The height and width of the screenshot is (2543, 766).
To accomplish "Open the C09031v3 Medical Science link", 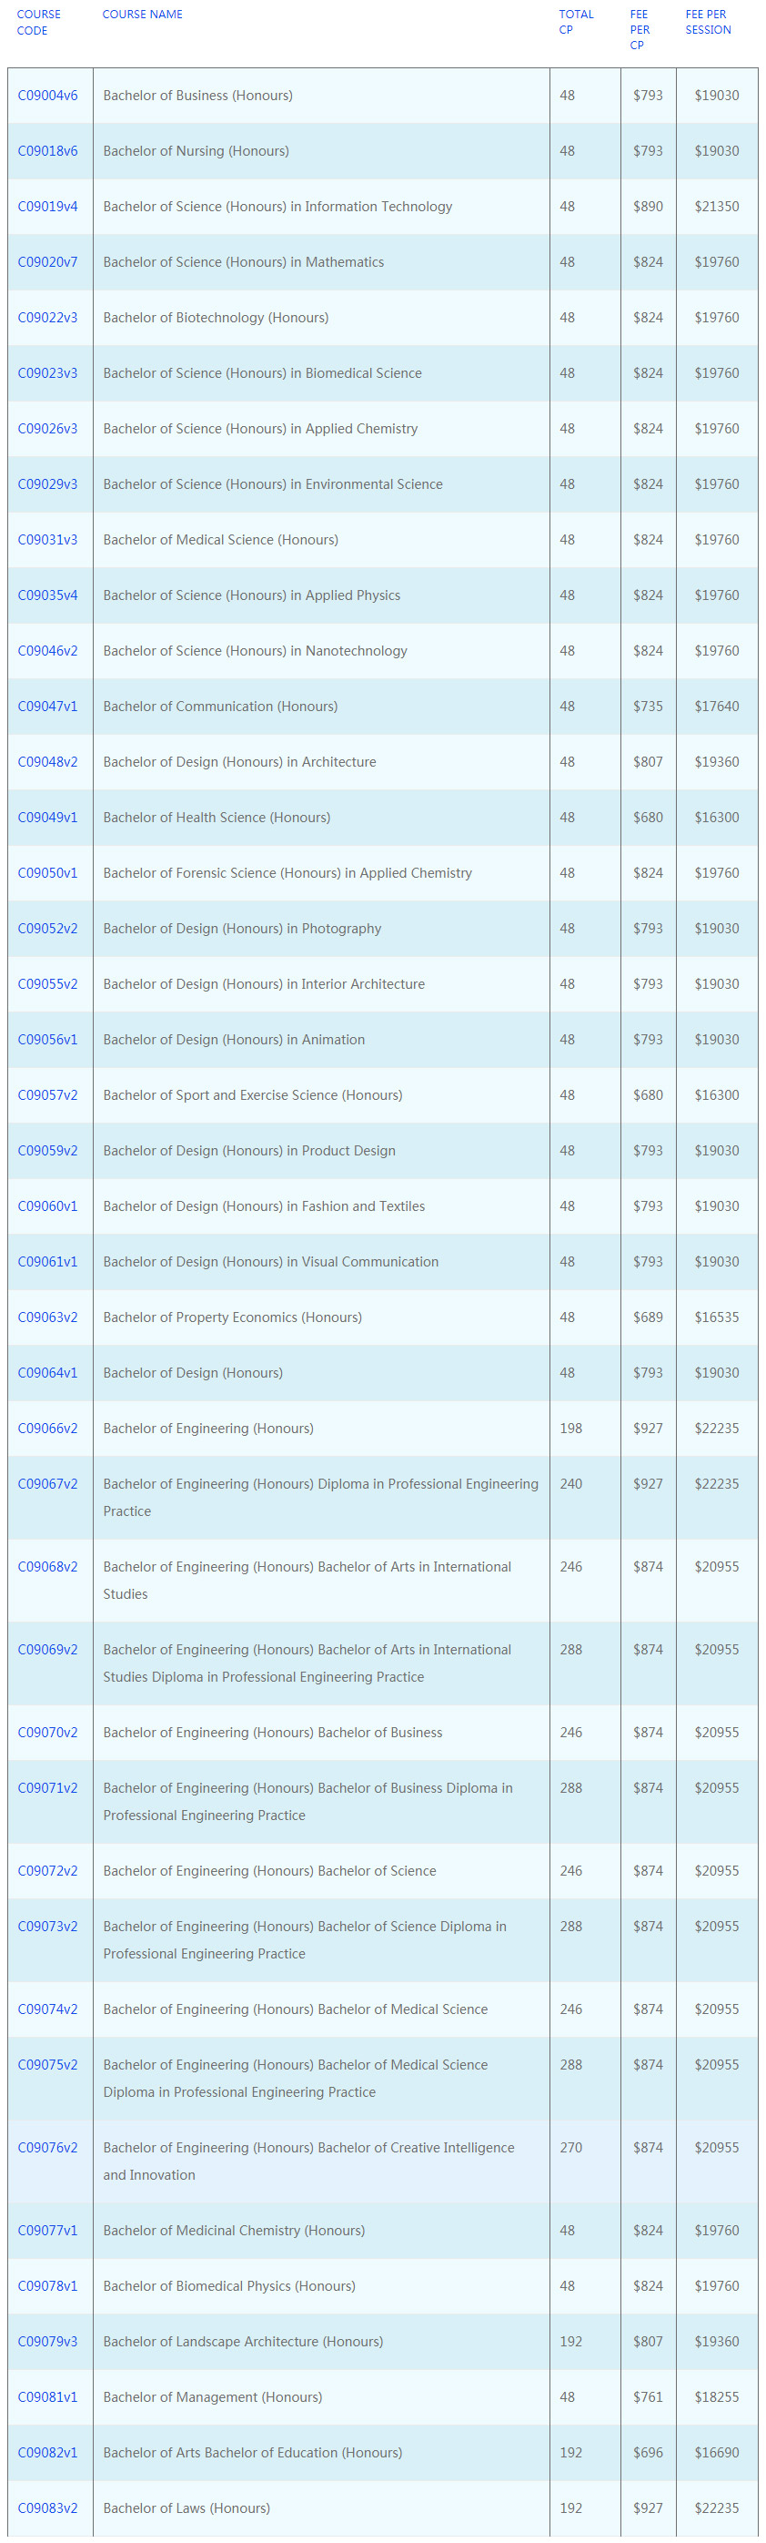I will coord(47,540).
